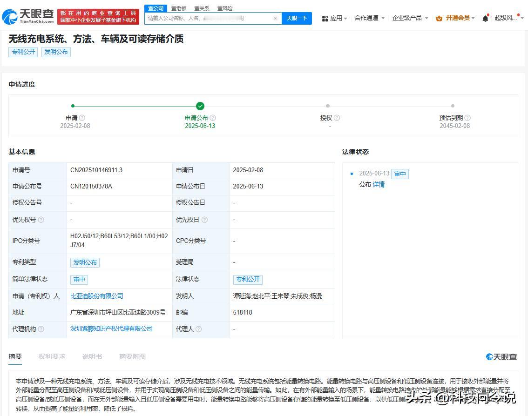Show help icon beside 授权 step
Screen dimensions: 528x416
tap(337, 118)
